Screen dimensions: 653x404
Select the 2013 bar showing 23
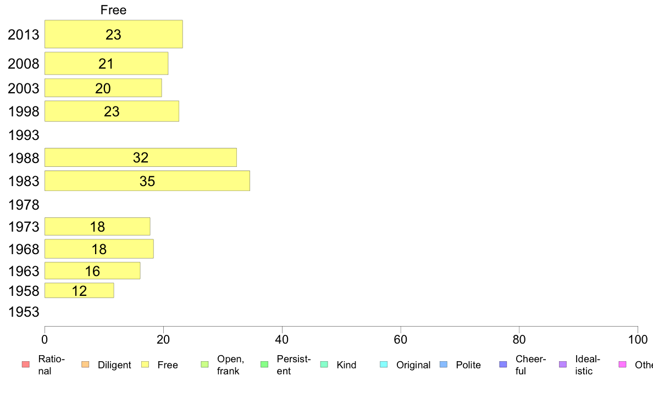point(114,34)
